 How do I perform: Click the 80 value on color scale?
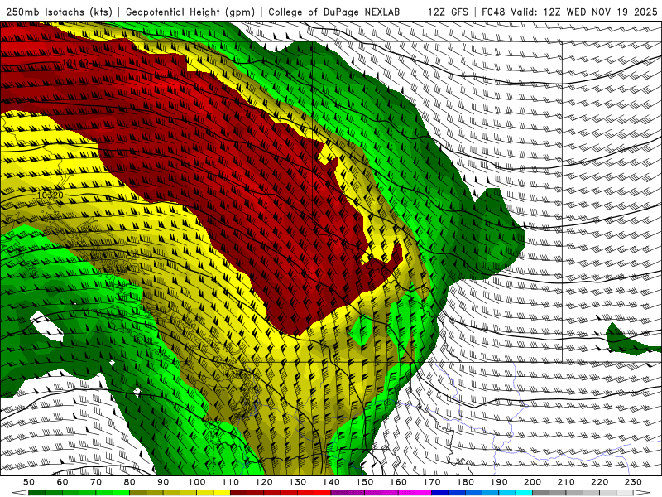[x=130, y=482]
